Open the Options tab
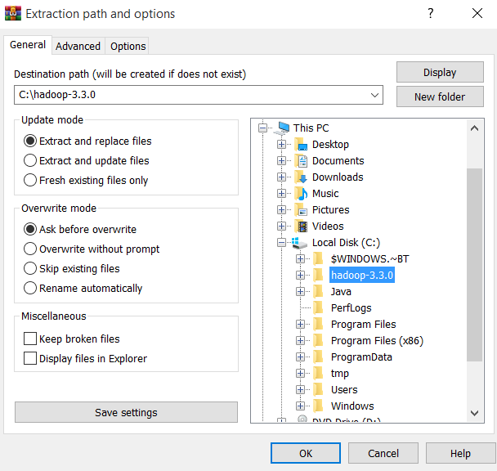 pyautogui.click(x=128, y=47)
